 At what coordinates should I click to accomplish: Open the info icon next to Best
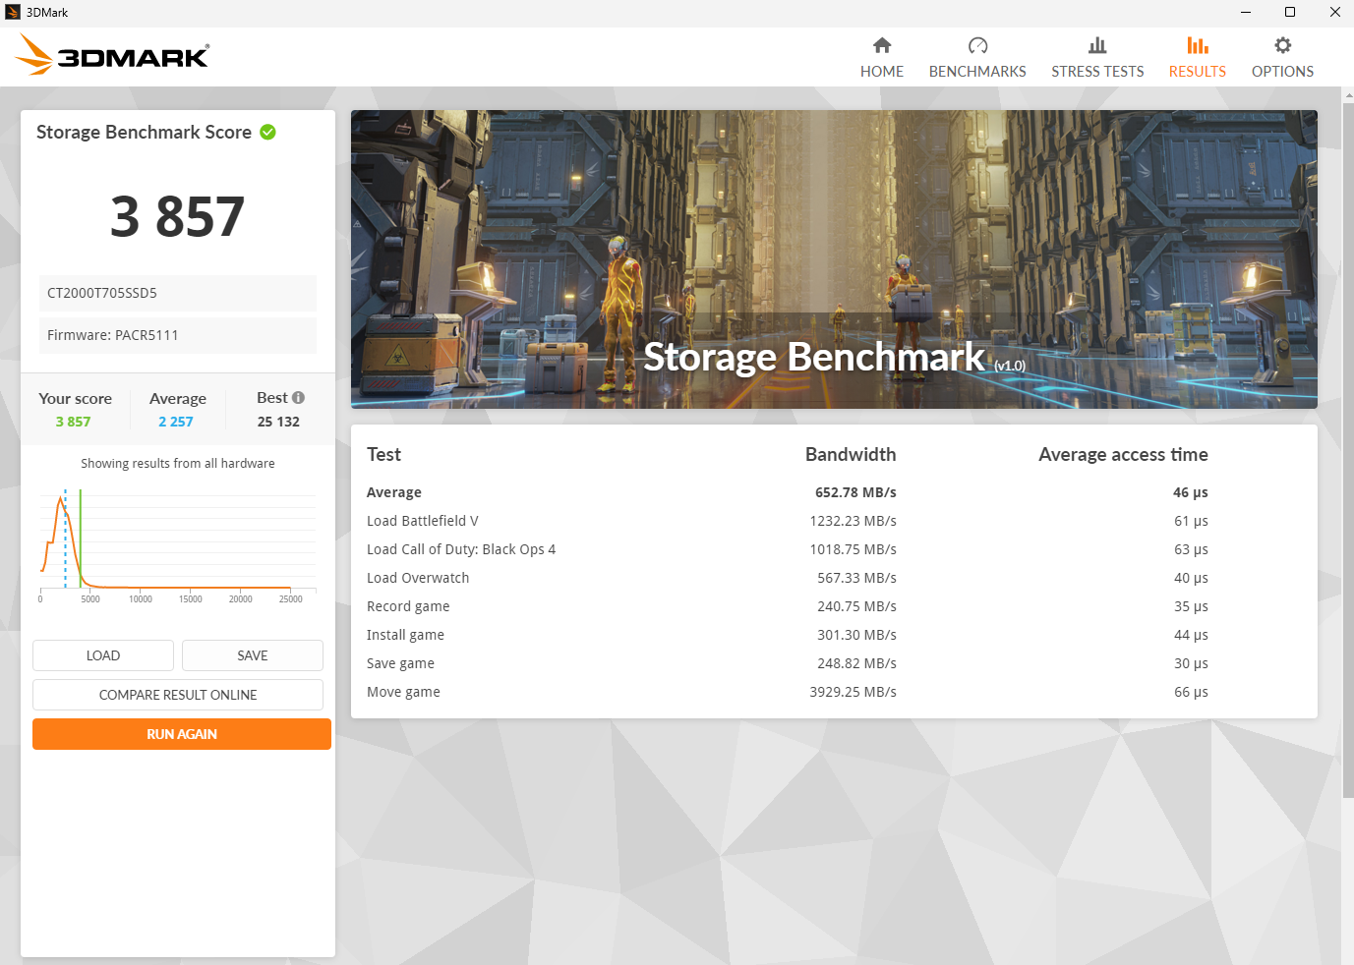pyautogui.click(x=300, y=397)
